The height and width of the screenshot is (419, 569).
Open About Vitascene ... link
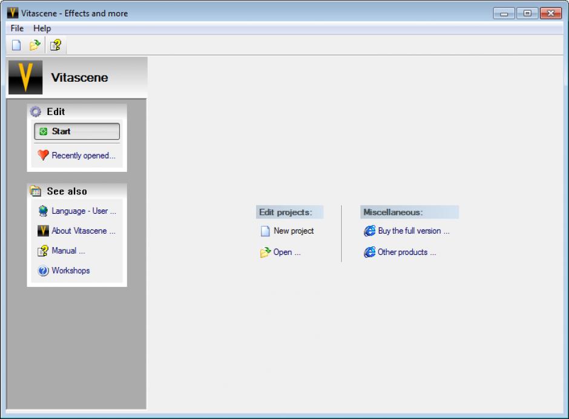click(84, 231)
